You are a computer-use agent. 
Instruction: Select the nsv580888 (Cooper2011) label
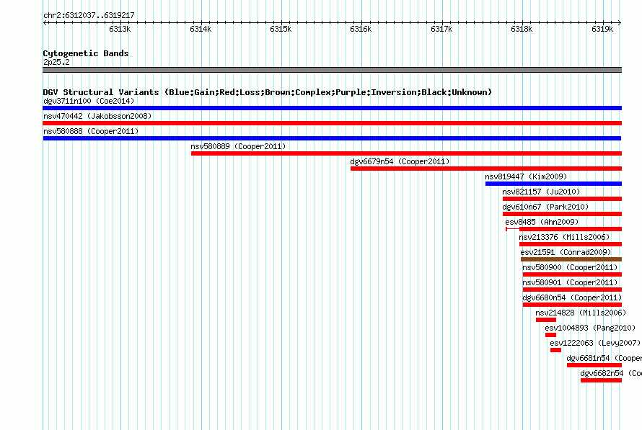91,131
